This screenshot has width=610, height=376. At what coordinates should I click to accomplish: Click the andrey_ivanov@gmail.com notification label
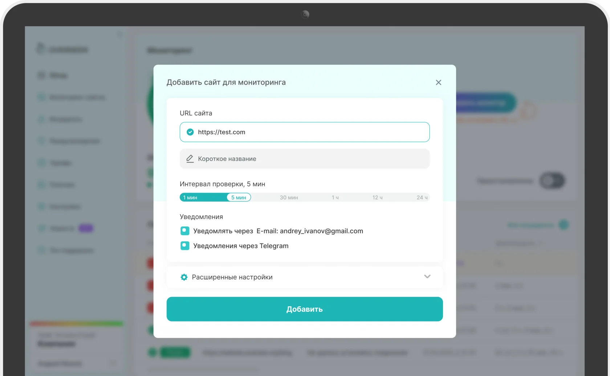click(309, 231)
